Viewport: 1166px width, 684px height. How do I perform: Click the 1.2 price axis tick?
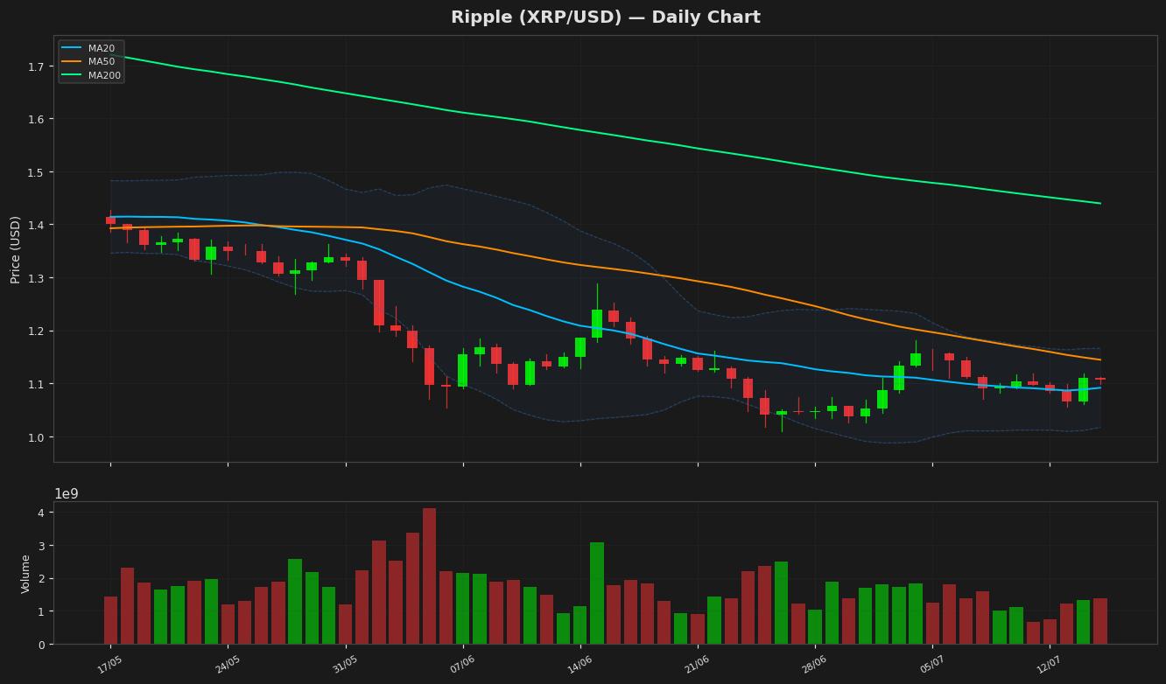37,331
